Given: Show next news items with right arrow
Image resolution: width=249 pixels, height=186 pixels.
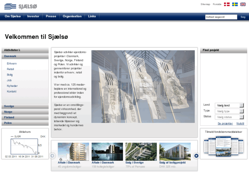Looking at the screenshot, I should click(x=196, y=156).
